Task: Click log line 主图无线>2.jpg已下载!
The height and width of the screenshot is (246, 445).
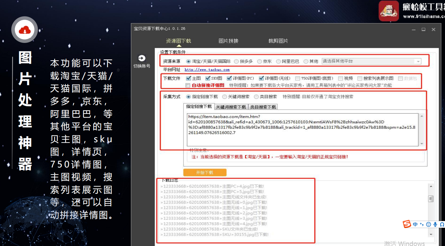Action: coord(213,213)
